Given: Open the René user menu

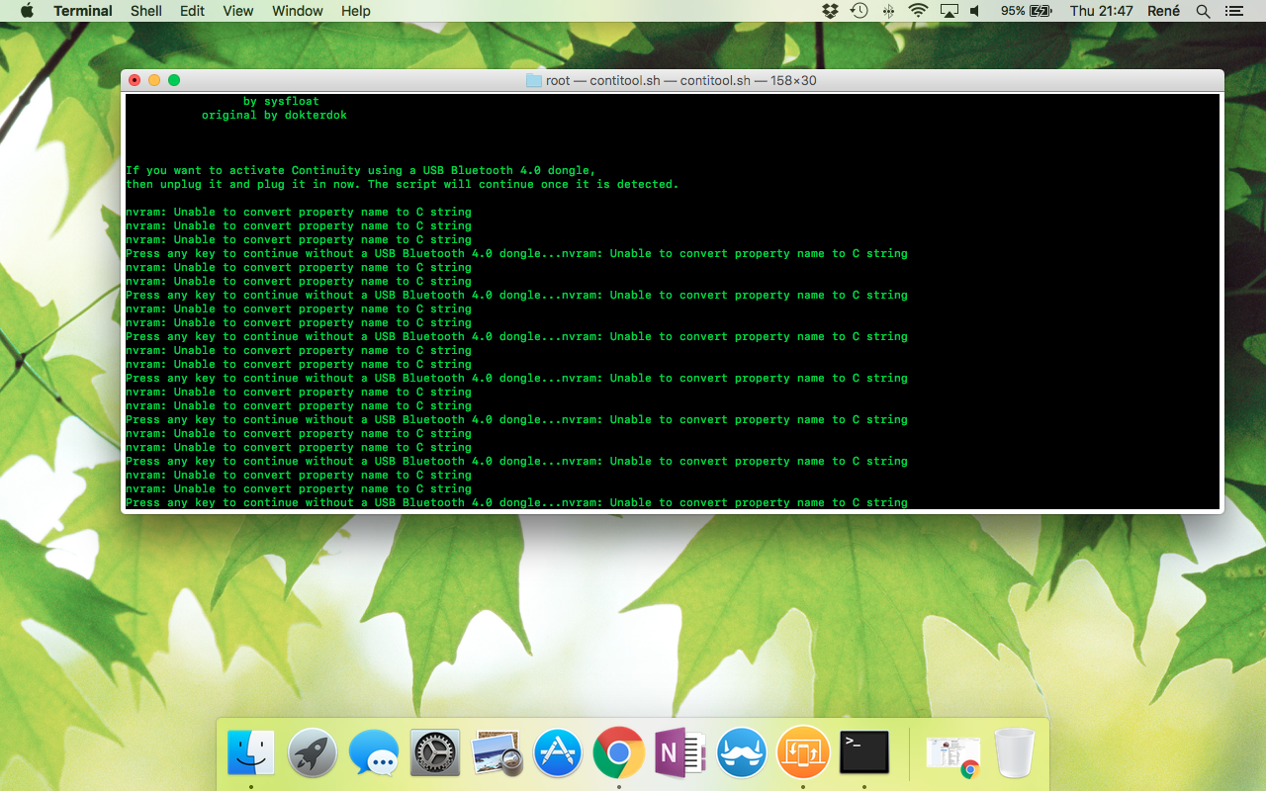Looking at the screenshot, I should click(x=1164, y=11).
